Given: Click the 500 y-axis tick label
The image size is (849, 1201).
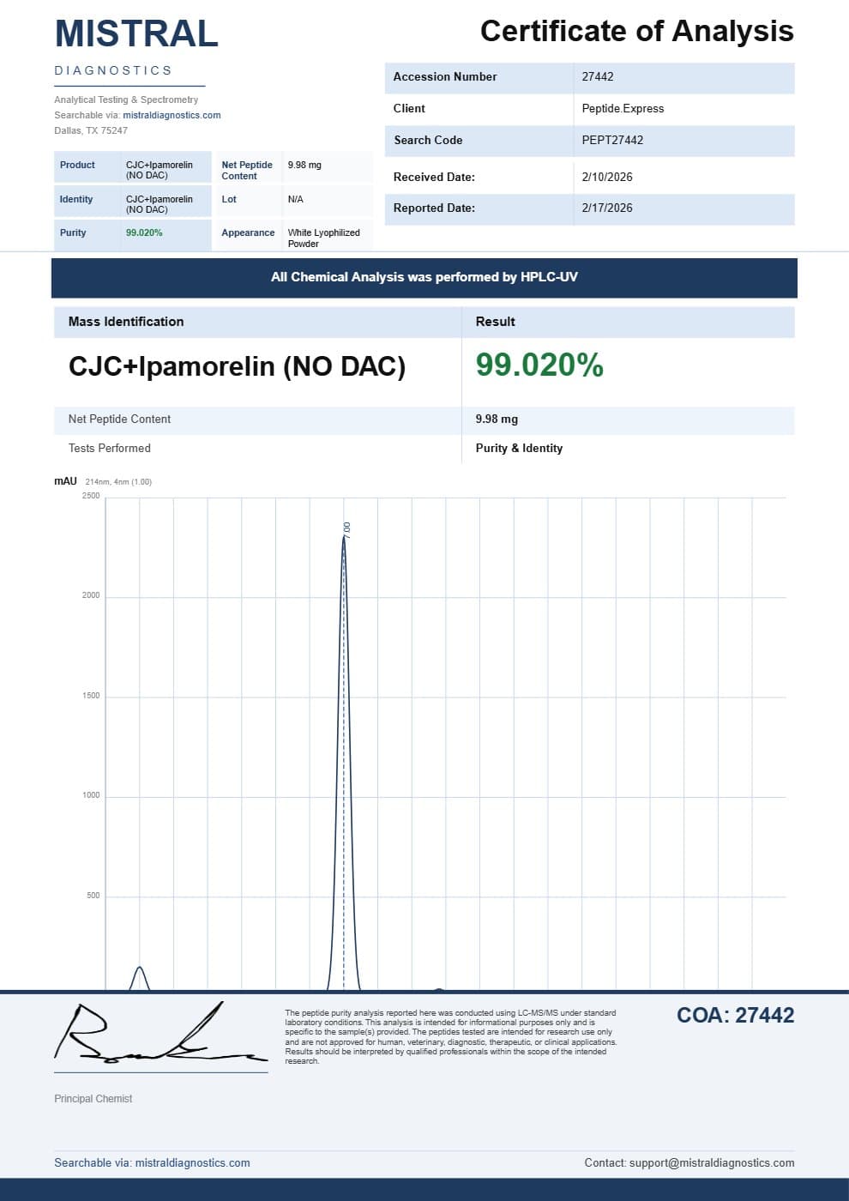Looking at the screenshot, I should 93,896.
